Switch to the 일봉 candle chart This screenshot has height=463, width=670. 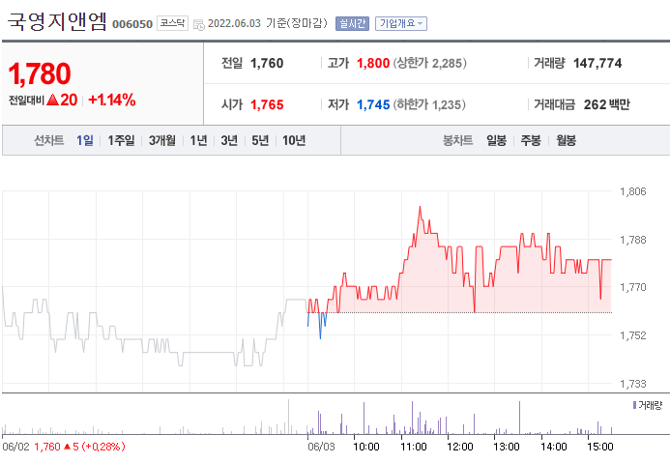pos(496,140)
